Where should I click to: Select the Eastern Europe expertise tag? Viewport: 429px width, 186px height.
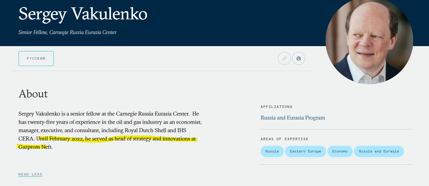tap(305, 151)
